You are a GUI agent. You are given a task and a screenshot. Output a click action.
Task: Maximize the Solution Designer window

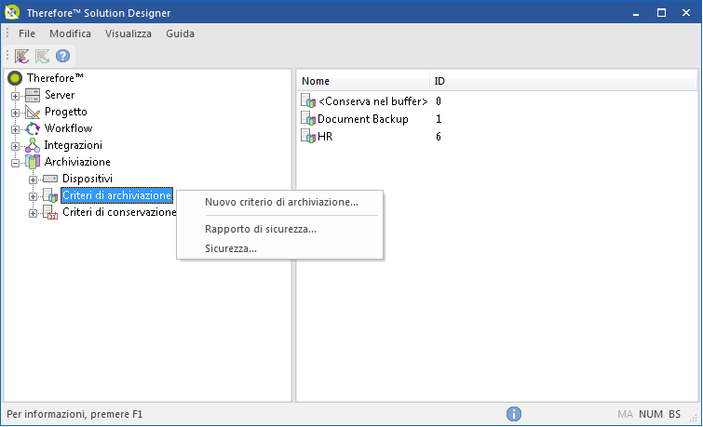pos(661,13)
